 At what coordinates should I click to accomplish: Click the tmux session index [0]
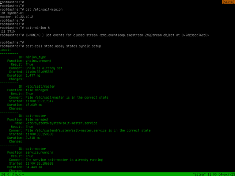3,174
